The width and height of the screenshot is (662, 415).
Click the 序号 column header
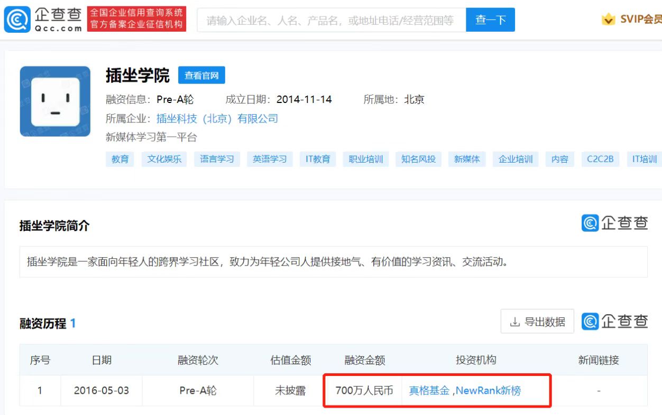[40, 360]
